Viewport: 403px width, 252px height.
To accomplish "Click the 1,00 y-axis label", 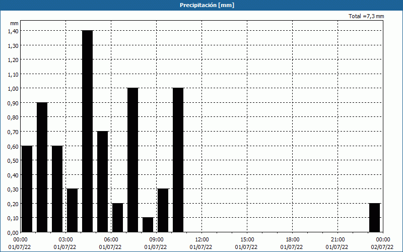I will coord(13,89).
